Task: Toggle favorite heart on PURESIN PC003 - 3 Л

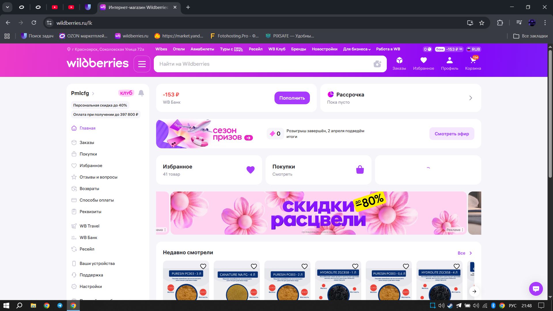Action: click(203, 266)
